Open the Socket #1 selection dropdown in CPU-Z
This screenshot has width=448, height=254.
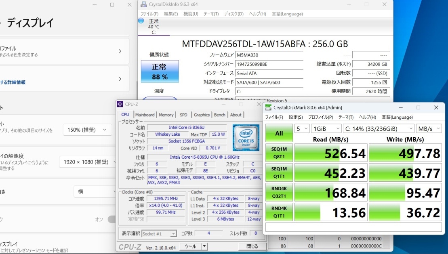click(x=159, y=234)
